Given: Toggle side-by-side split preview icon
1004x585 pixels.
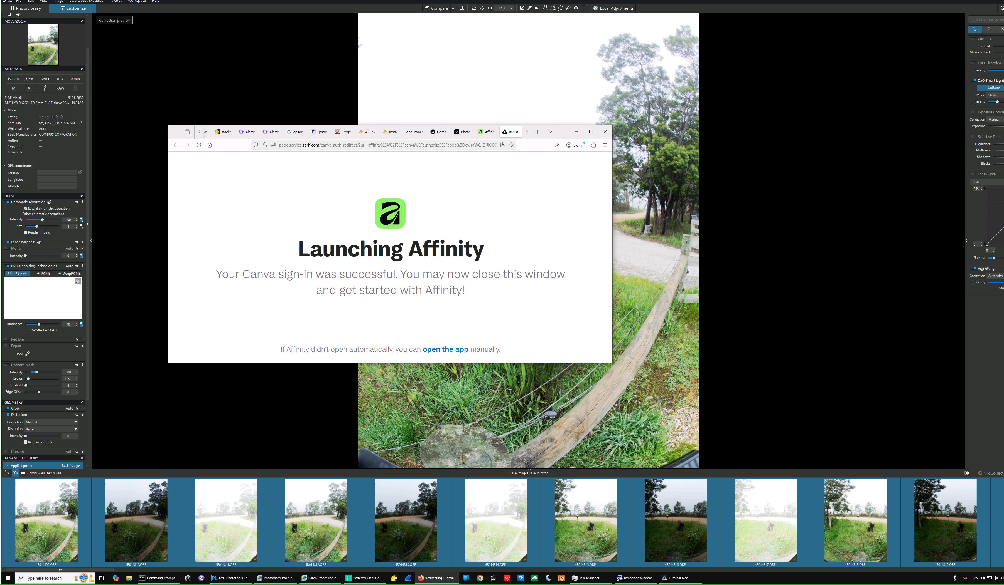Looking at the screenshot, I should [462, 8].
